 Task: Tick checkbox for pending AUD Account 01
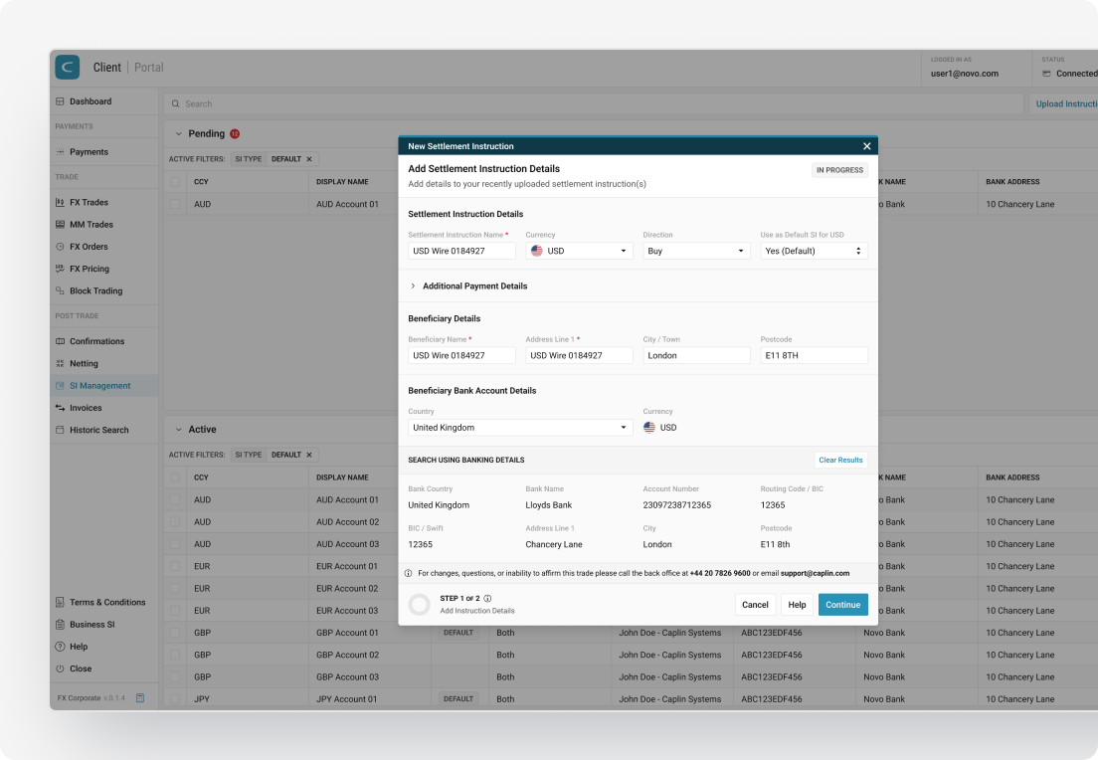coord(175,205)
